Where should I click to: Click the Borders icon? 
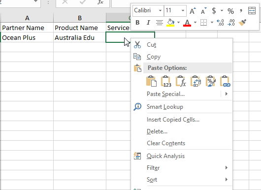[203, 23]
